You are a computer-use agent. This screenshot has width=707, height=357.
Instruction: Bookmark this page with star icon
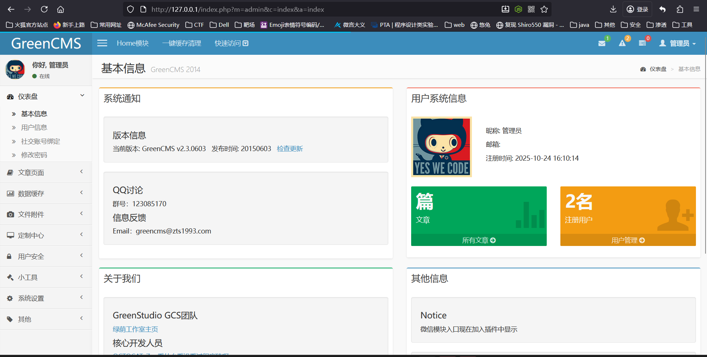pos(544,9)
